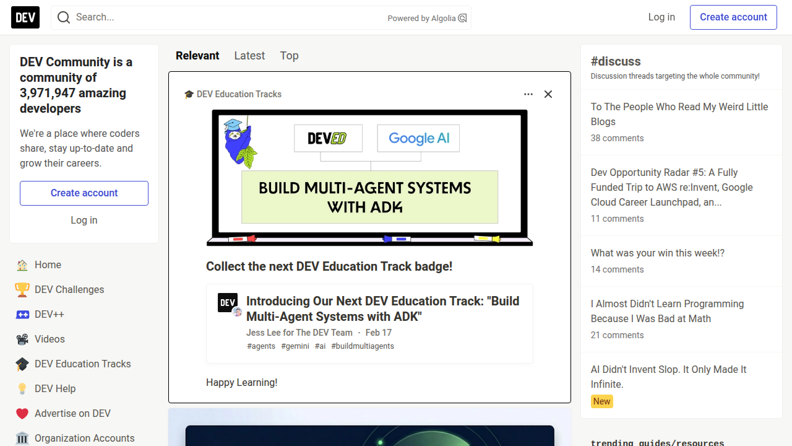
Task: Click the 14 comments count
Action: coord(617,269)
